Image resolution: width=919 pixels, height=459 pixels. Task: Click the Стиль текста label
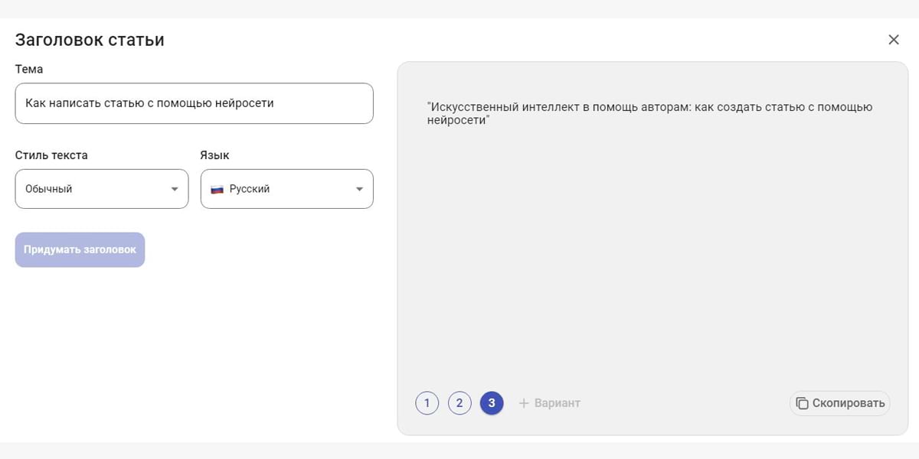tap(51, 155)
